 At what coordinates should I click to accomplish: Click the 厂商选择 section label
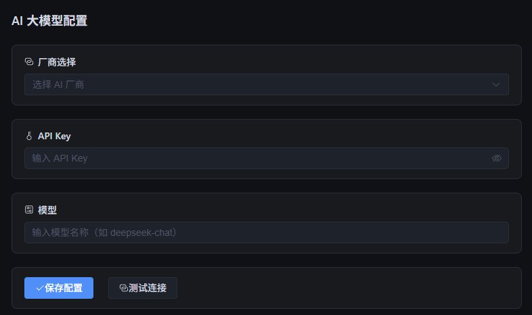pos(57,62)
